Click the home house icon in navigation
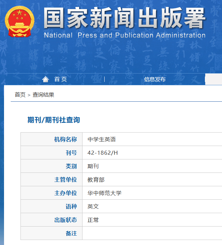The image size is (222, 245). click(x=46, y=79)
